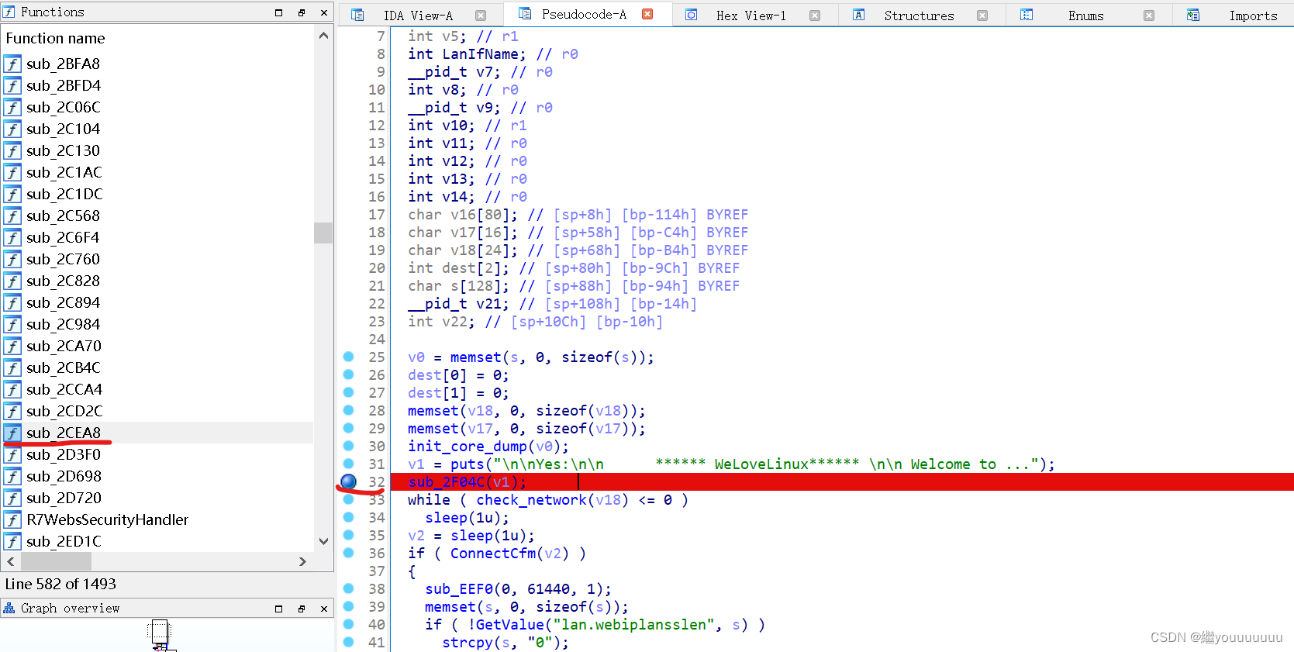Click the function icon beside sub_2C984
1294x652 pixels.
12,324
